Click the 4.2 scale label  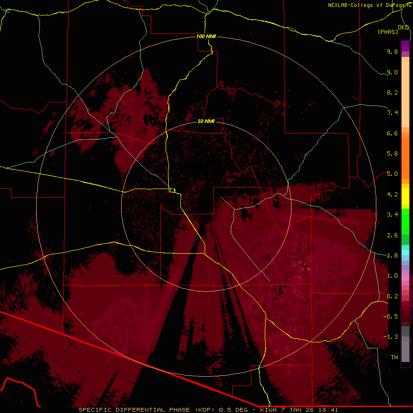392,195
